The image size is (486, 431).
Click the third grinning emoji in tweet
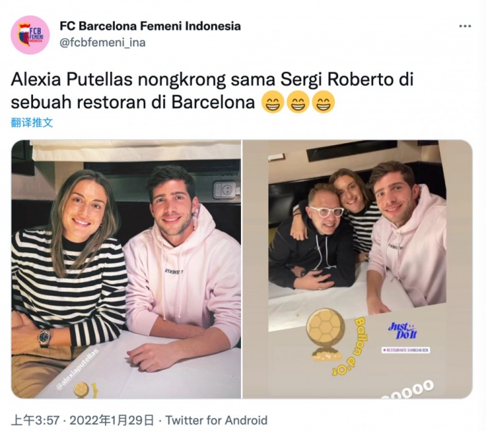(323, 102)
